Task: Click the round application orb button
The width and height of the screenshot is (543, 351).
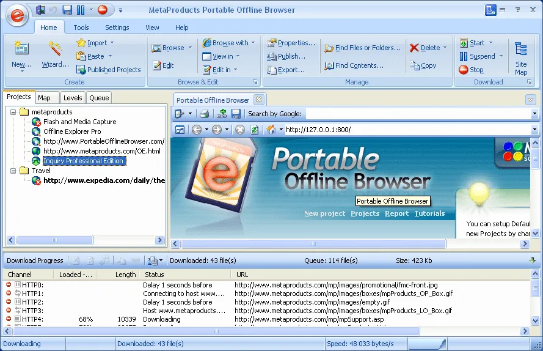Action: [x=17, y=15]
